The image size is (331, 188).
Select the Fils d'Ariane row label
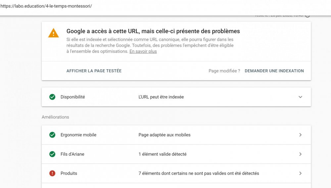pos(72,154)
